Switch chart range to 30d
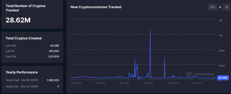Viewport: 231px width, 94px height. (x=213, y=7)
